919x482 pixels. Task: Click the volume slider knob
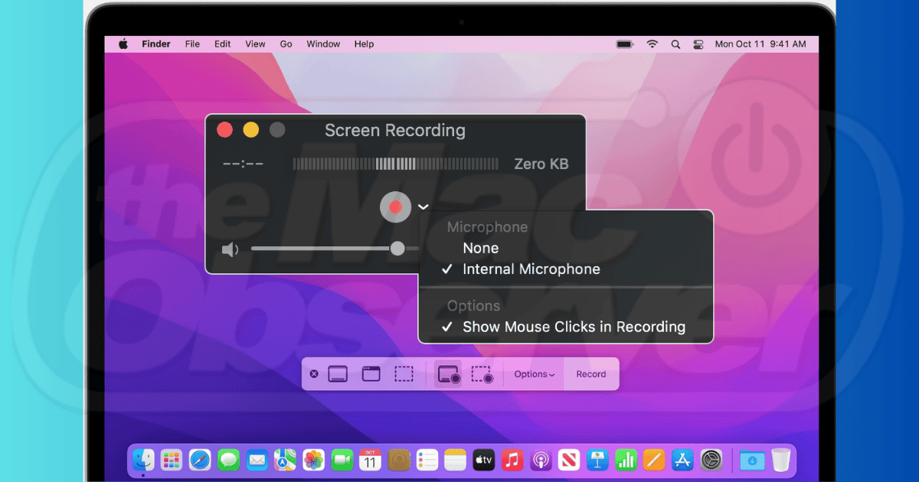[397, 249]
